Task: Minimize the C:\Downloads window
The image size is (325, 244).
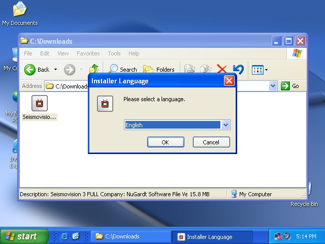Action: (276, 41)
